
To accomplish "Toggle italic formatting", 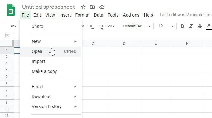I will coord(191,26).
